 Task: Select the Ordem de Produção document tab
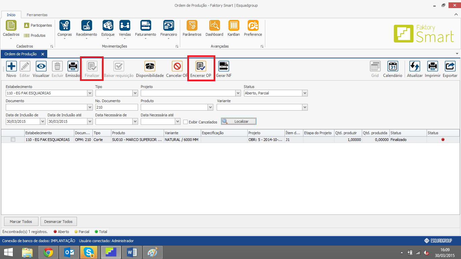pyautogui.click(x=21, y=54)
